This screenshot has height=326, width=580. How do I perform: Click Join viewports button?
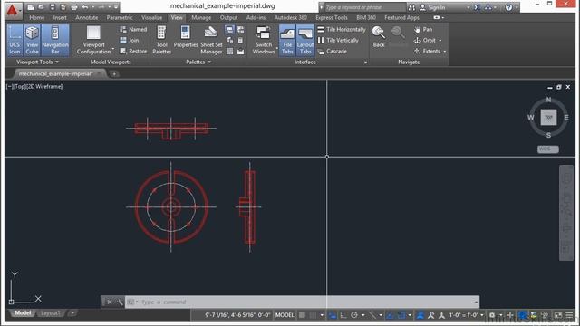coord(130,40)
